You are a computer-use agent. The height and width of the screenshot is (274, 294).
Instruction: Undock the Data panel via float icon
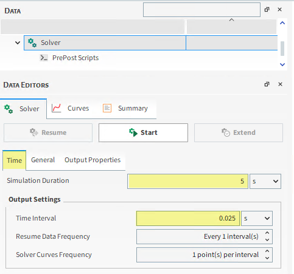click(x=267, y=10)
